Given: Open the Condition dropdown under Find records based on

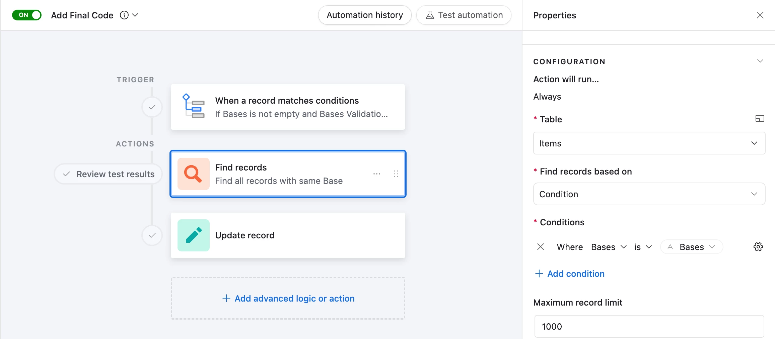Looking at the screenshot, I should [649, 194].
